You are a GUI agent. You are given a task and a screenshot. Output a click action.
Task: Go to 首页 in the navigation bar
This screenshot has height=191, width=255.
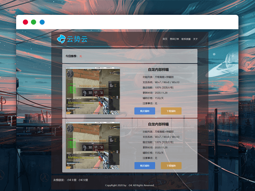[165, 39]
